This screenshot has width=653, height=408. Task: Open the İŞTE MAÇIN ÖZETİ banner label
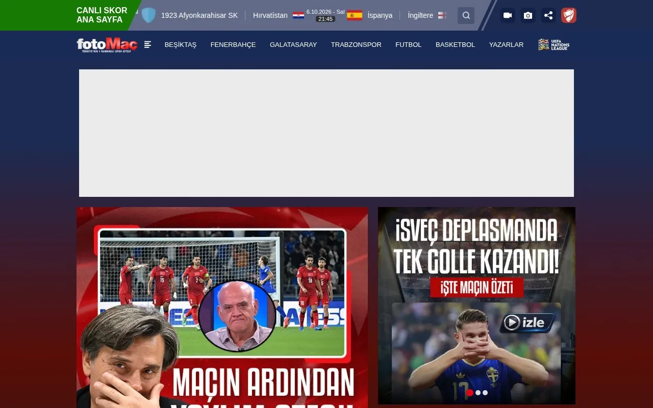476,288
